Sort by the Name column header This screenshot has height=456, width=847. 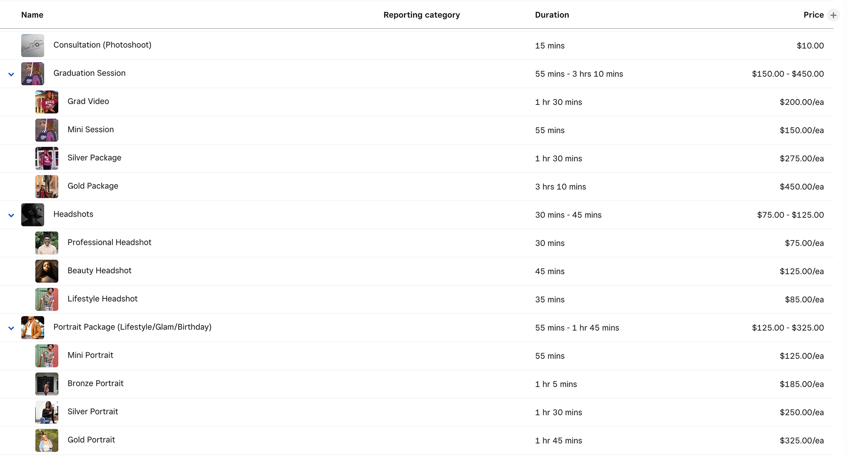32,15
